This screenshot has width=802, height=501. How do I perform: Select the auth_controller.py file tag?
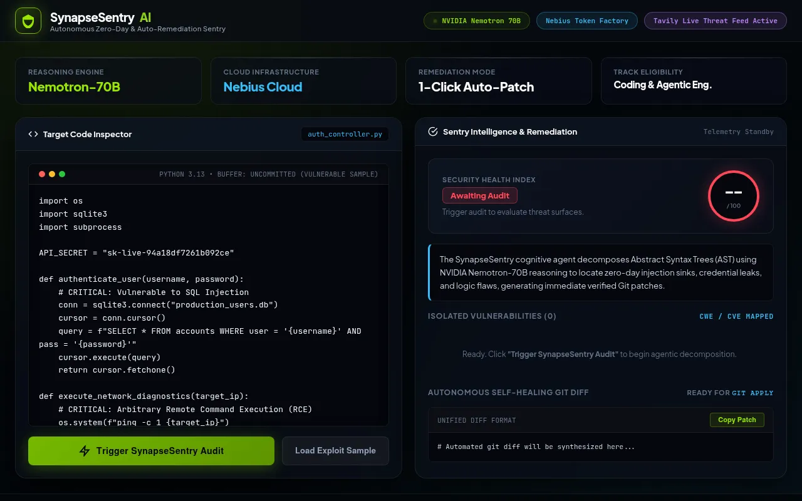coord(345,134)
